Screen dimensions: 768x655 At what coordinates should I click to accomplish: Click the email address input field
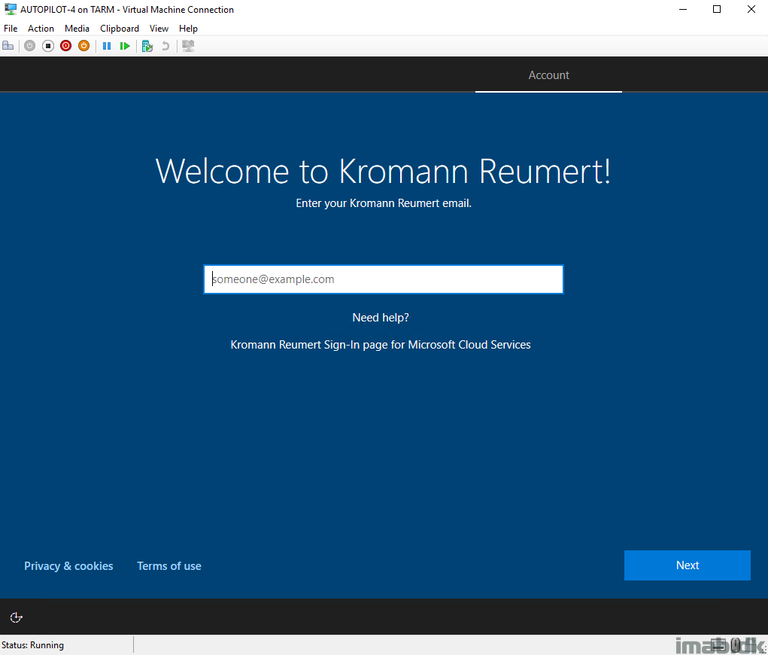pyautogui.click(x=384, y=279)
